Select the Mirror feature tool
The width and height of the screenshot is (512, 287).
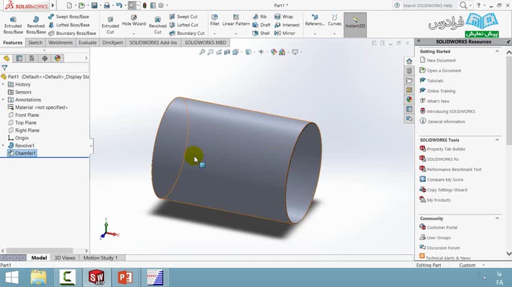tap(285, 33)
